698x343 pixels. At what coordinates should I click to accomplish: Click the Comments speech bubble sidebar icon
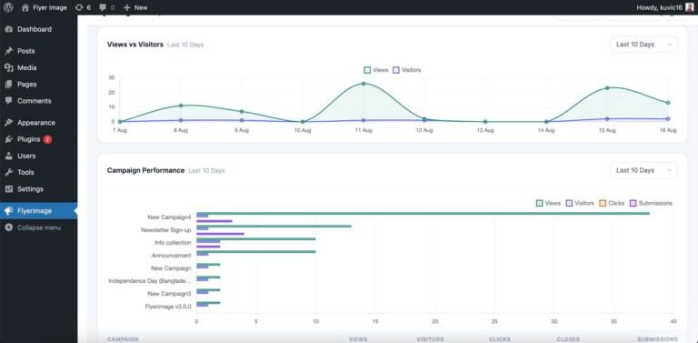[8, 101]
